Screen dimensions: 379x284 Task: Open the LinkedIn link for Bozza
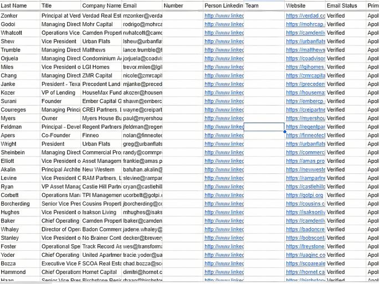coord(224,264)
